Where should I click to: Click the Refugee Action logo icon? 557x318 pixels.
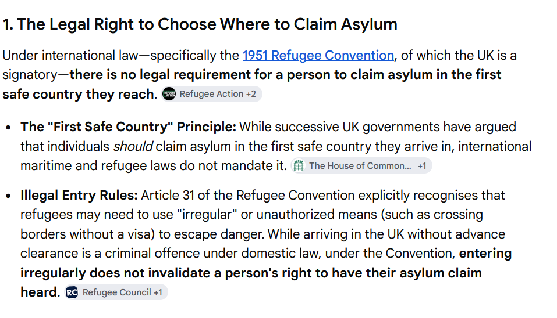(x=169, y=94)
